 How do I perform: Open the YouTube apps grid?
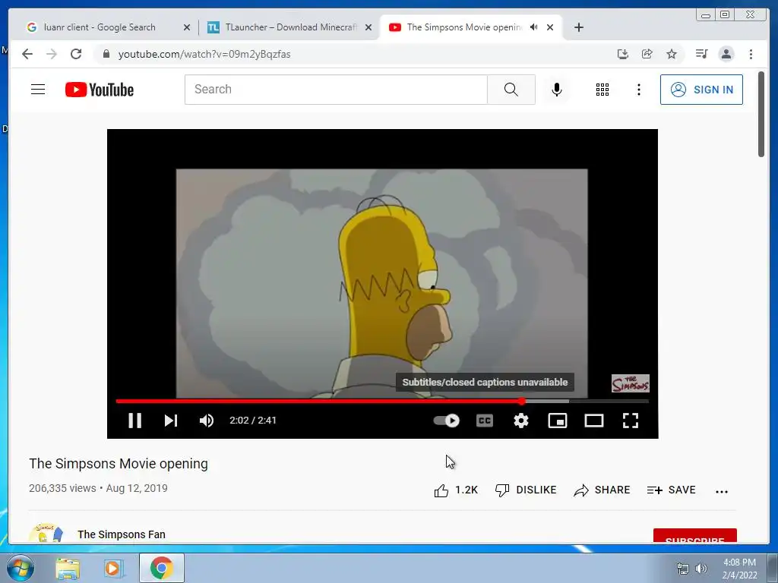(602, 90)
